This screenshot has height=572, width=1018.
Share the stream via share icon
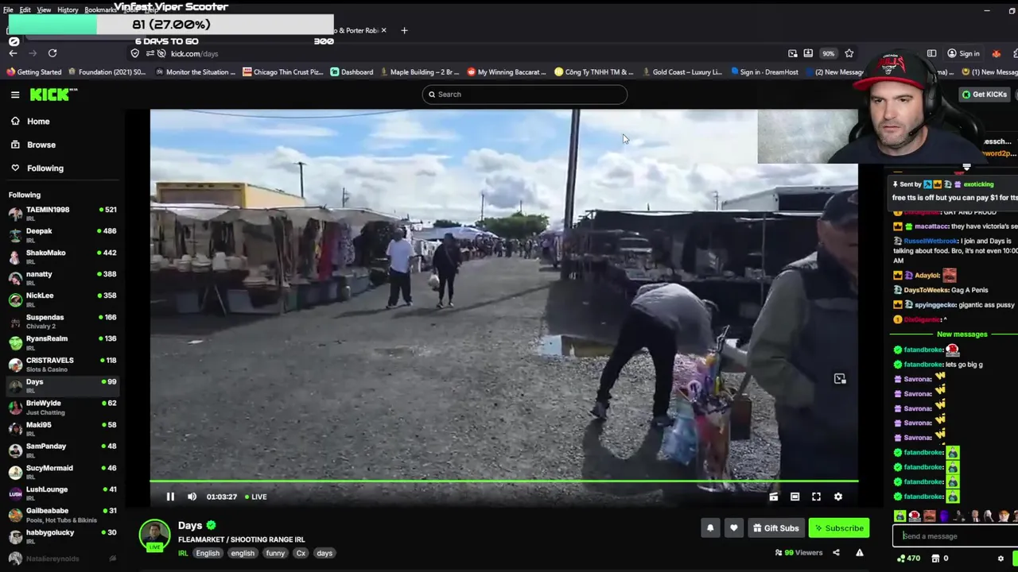coord(836,553)
